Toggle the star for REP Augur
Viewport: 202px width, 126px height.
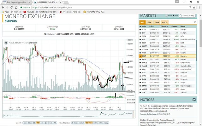(x=140, y=83)
